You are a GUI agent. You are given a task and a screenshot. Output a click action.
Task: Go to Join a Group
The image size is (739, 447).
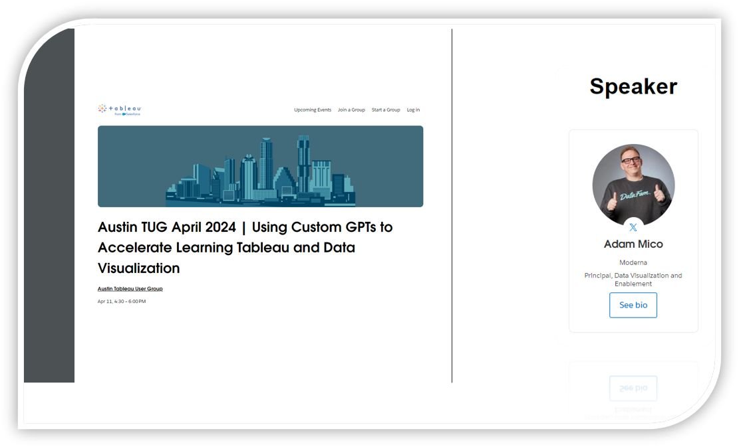[x=351, y=110]
